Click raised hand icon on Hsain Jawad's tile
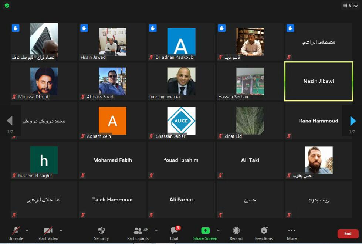This screenshot has width=362, height=244. click(x=84, y=28)
